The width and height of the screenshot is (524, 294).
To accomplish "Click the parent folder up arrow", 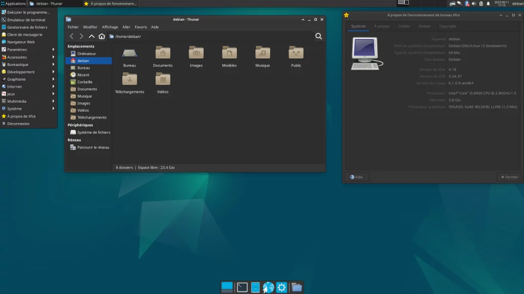I will [92, 36].
